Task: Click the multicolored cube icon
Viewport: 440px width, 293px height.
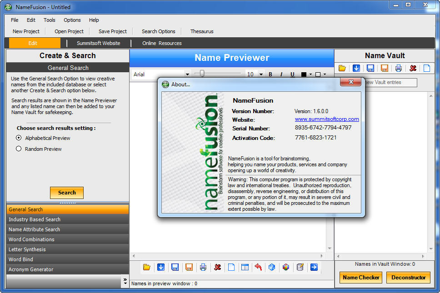Action: pos(285,267)
